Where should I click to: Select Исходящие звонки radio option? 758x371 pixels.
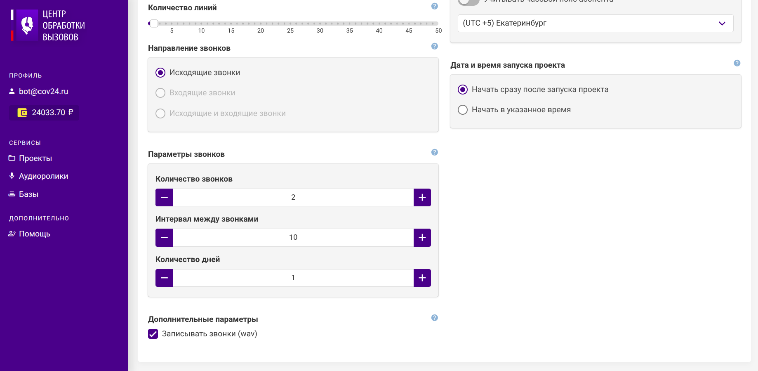click(x=160, y=73)
